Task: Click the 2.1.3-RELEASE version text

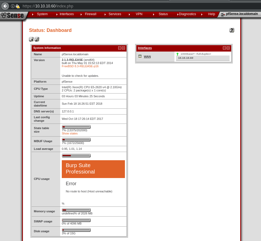Action: point(72,60)
